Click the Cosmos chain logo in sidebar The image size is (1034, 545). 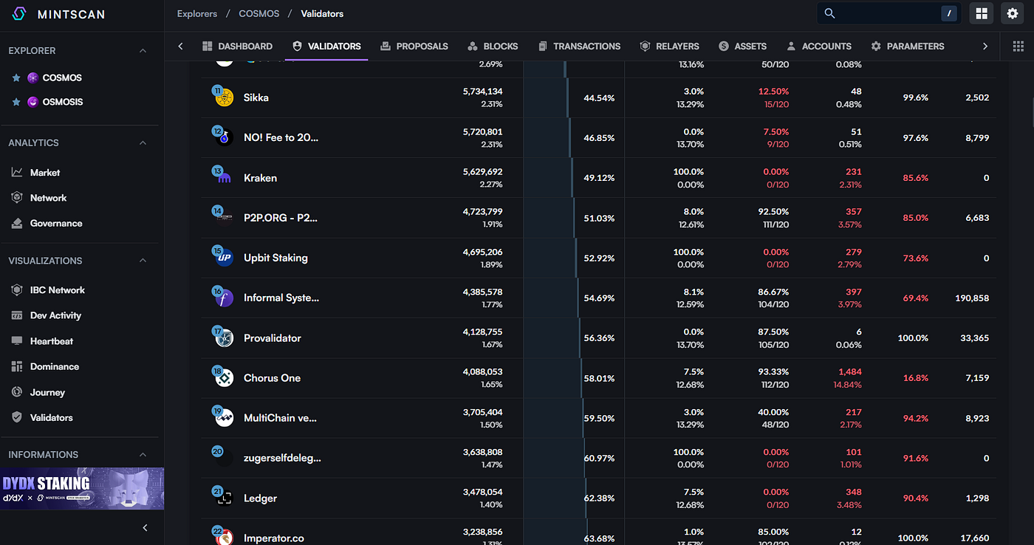point(32,78)
